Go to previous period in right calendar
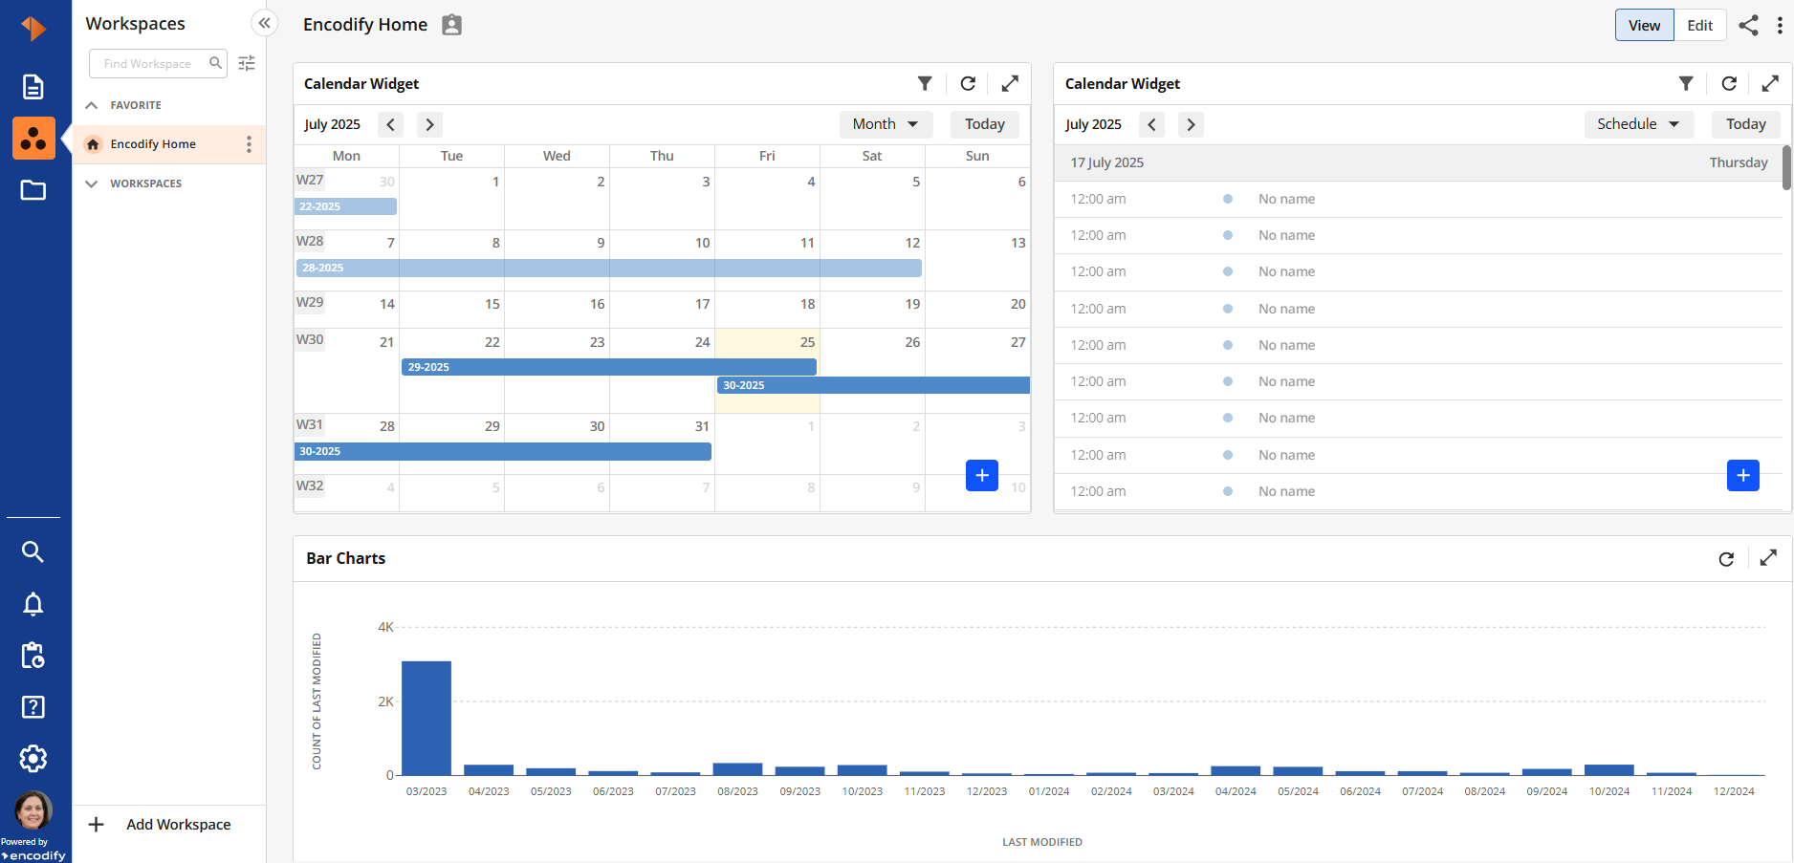The width and height of the screenshot is (1794, 863). point(1151,124)
